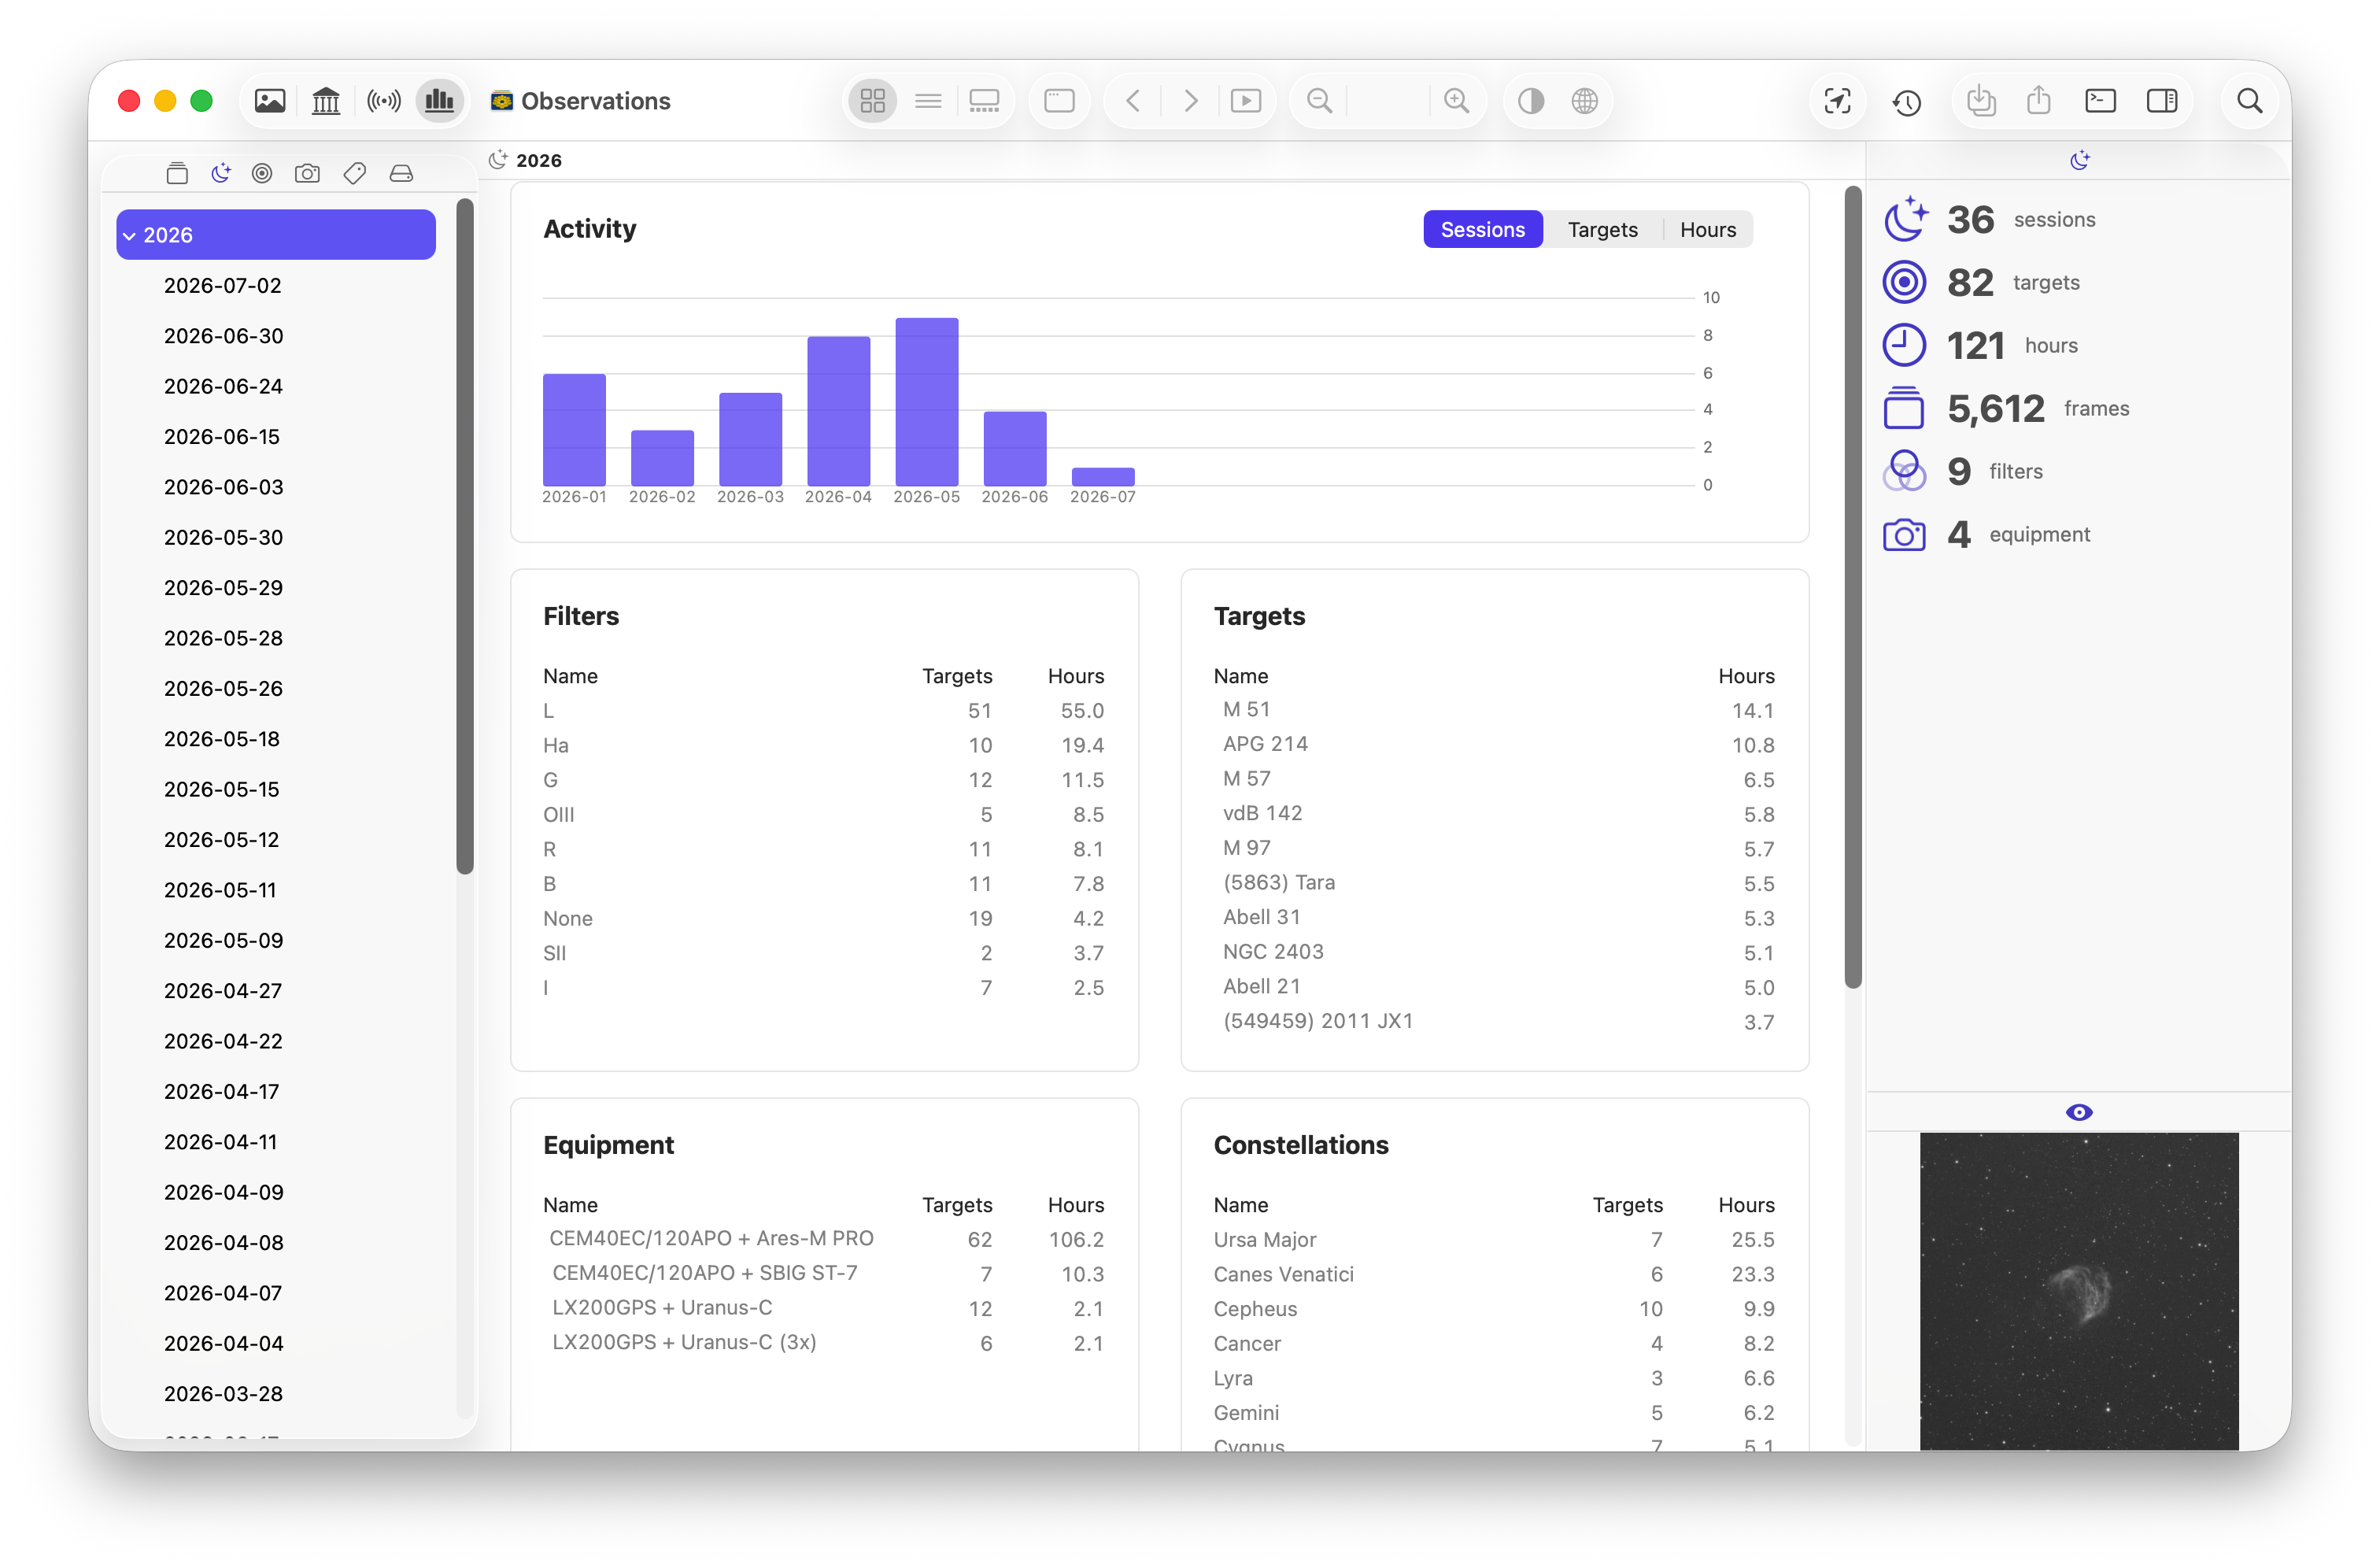Switch to grid view
The image size is (2380, 1568).
(x=873, y=101)
